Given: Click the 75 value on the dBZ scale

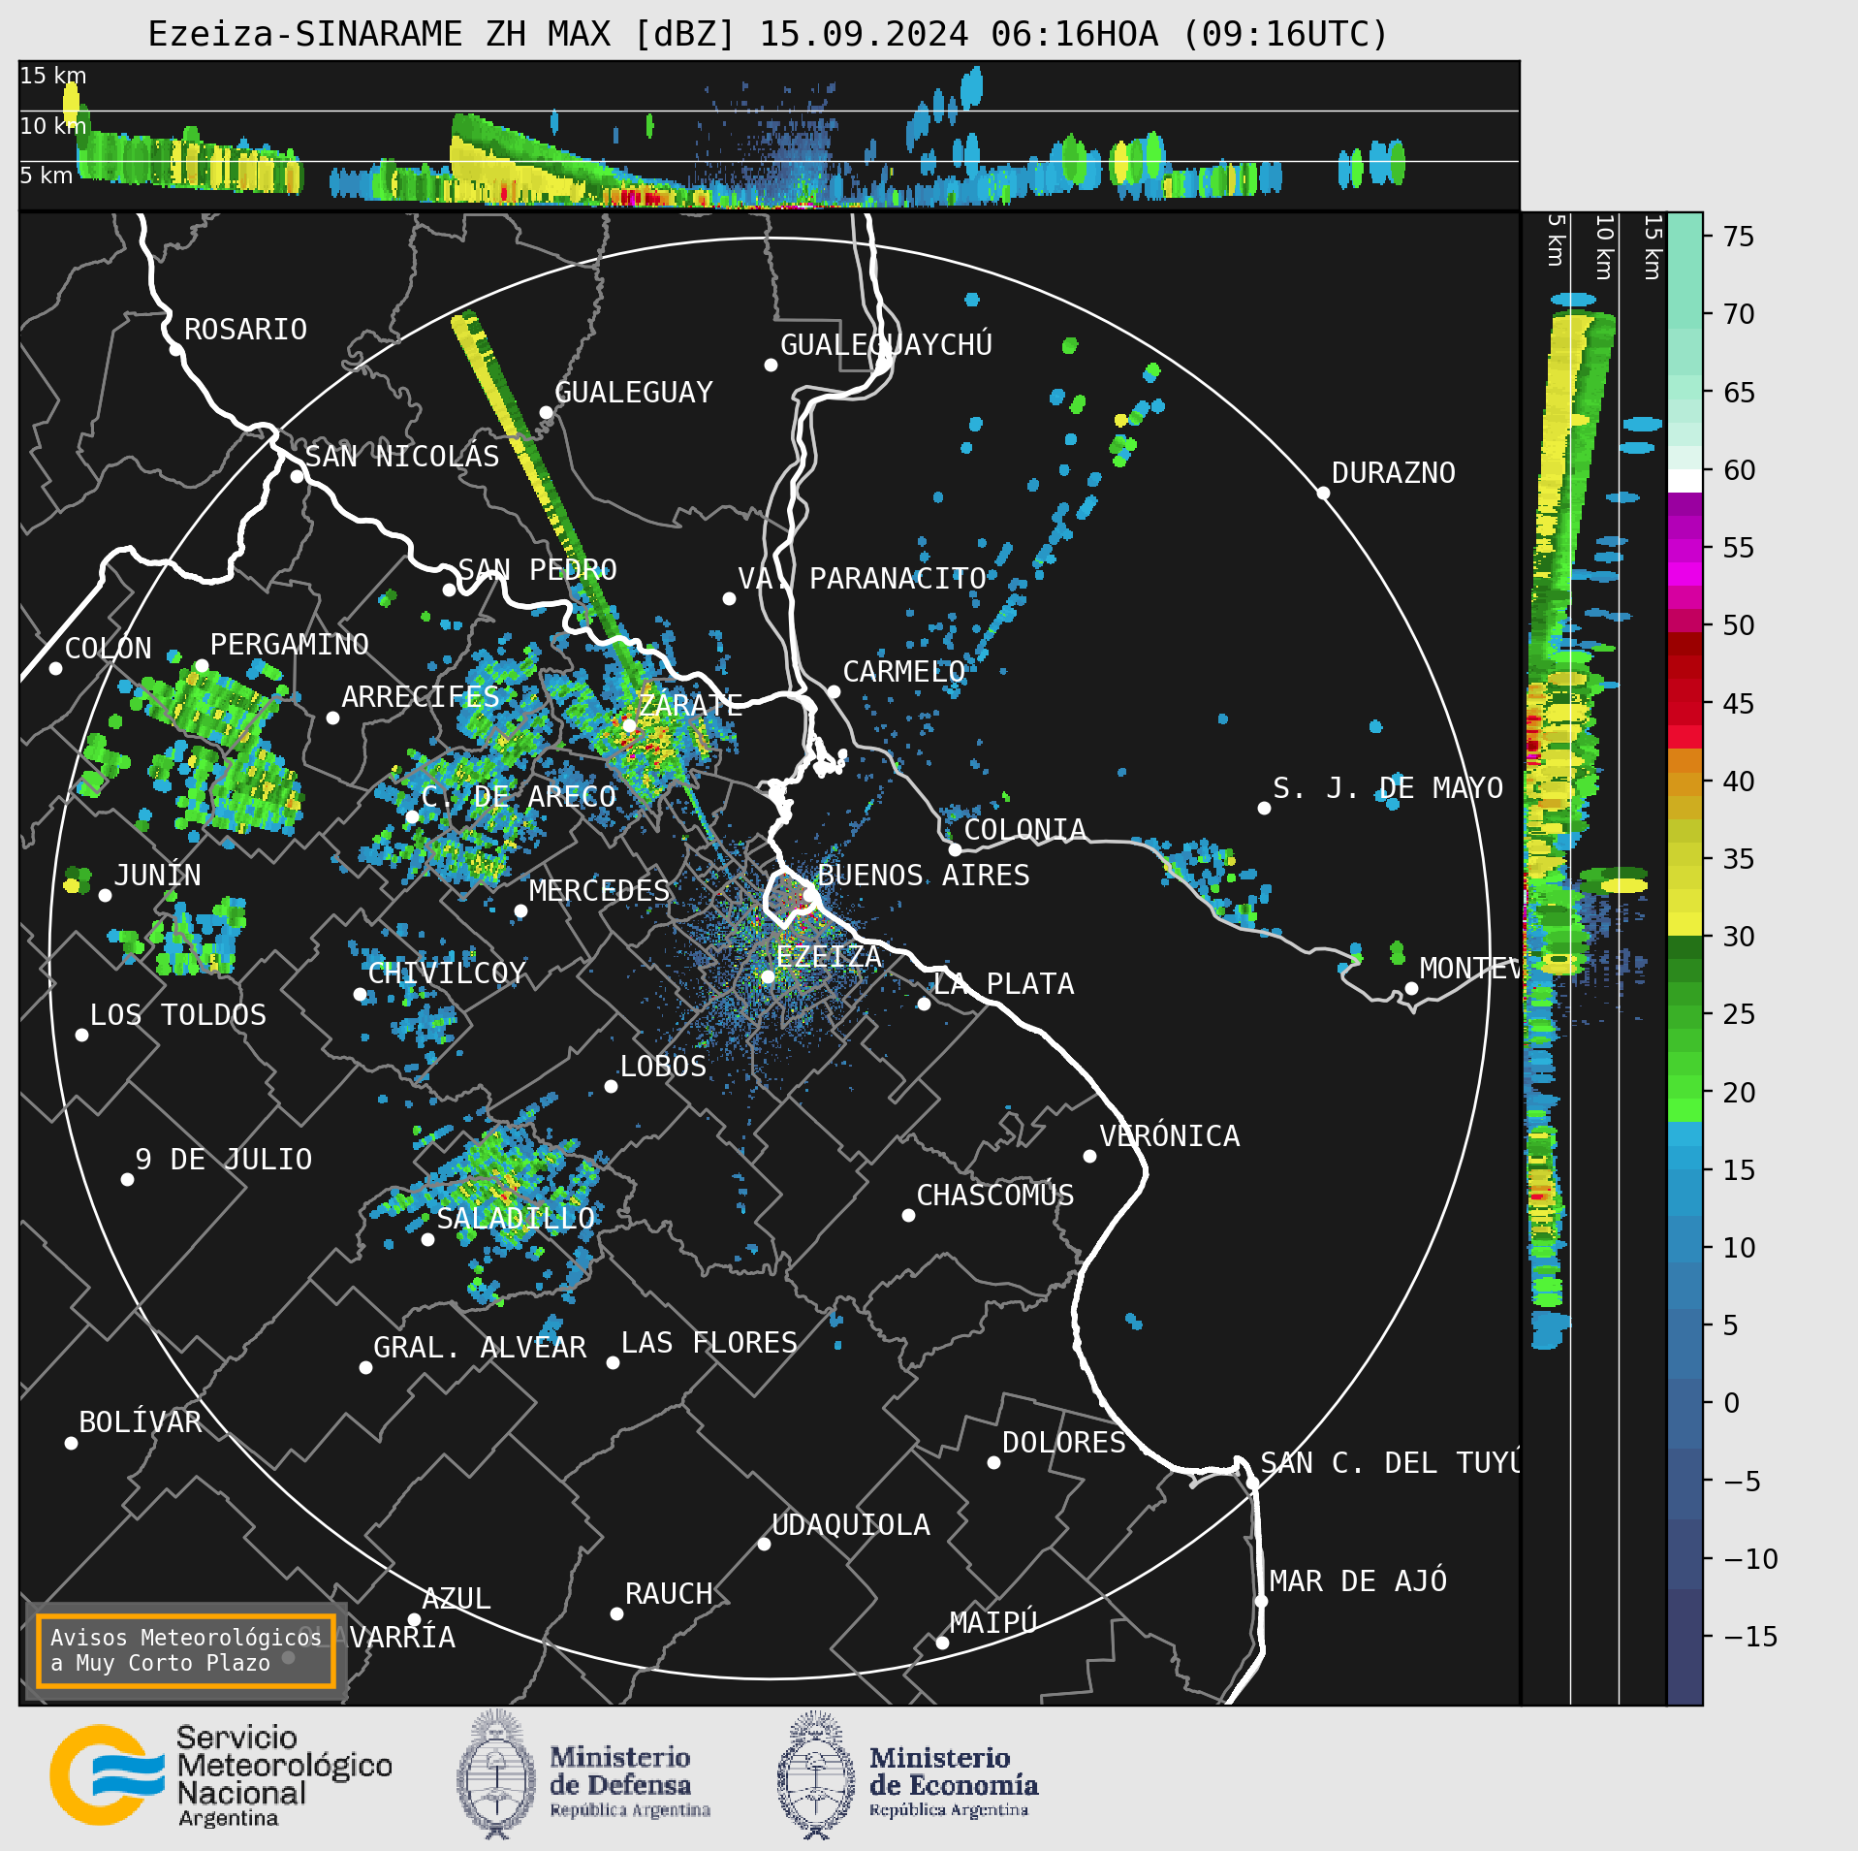Looking at the screenshot, I should tap(1740, 237).
